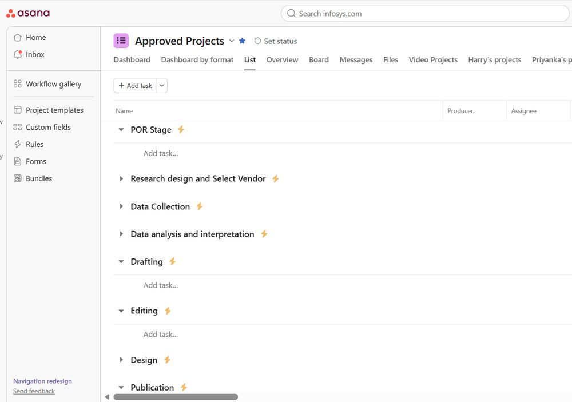This screenshot has width=572, height=402.
Task: Click lightning icon next to POR Stage
Action: [181, 129]
